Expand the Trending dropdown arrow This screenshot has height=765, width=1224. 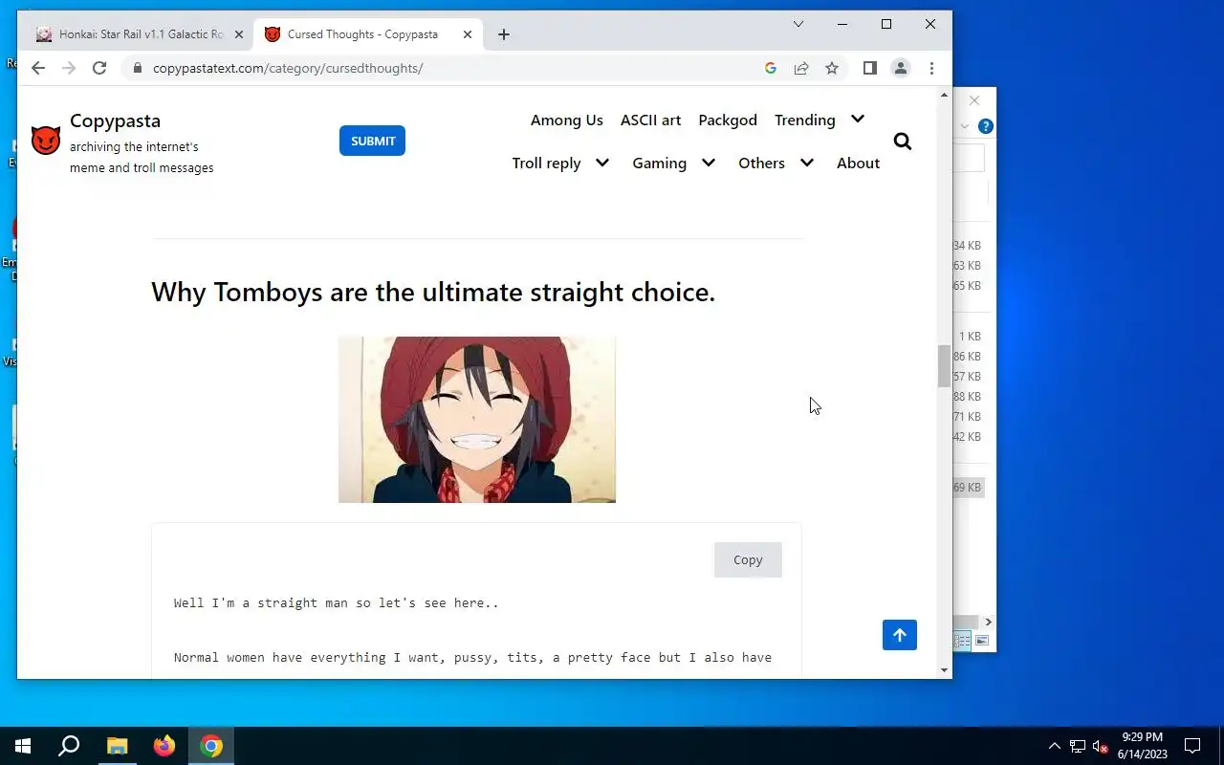pyautogui.click(x=858, y=120)
